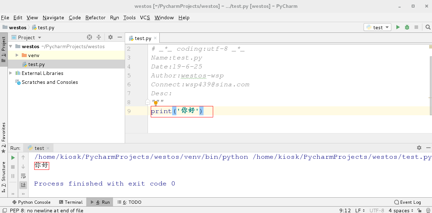Rerun test with green play in Run panel
Image resolution: width=432 pixels, height=213 pixels.
coord(13,157)
